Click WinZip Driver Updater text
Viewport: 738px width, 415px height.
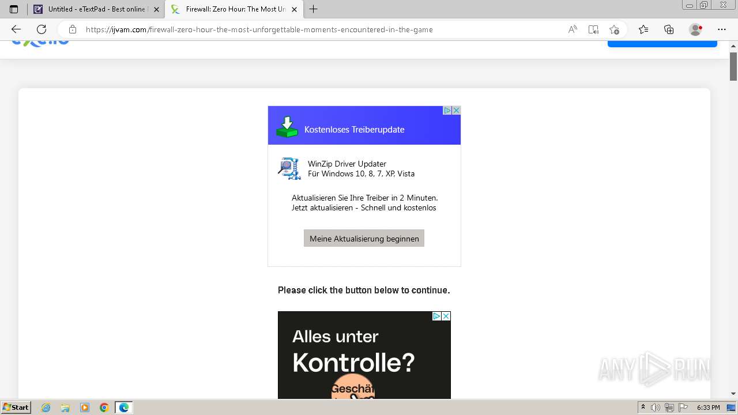347,164
